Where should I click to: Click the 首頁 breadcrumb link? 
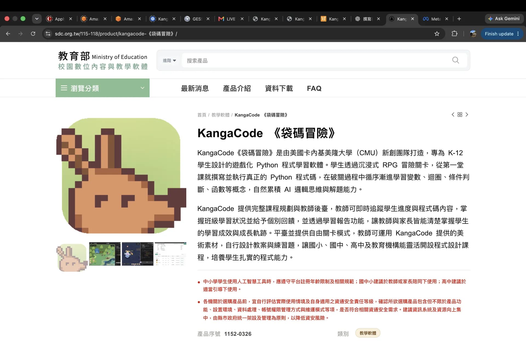click(202, 115)
